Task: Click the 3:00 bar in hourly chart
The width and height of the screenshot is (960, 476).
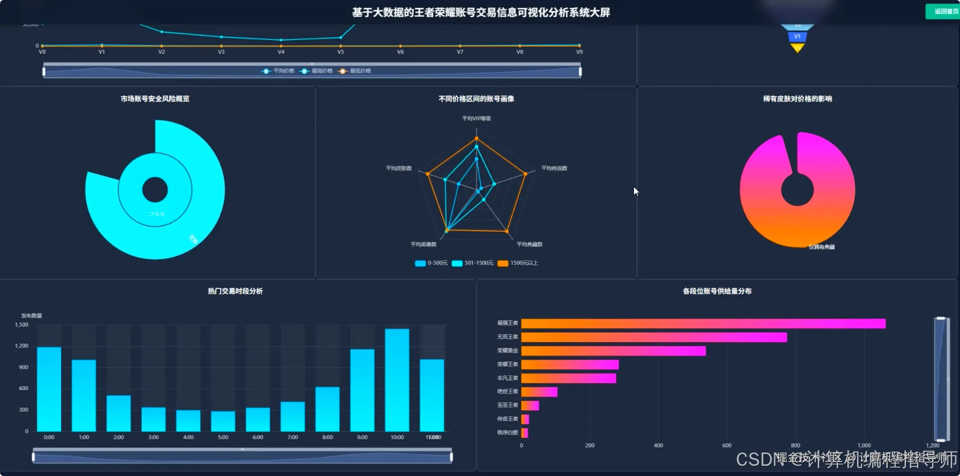Action: (x=153, y=419)
